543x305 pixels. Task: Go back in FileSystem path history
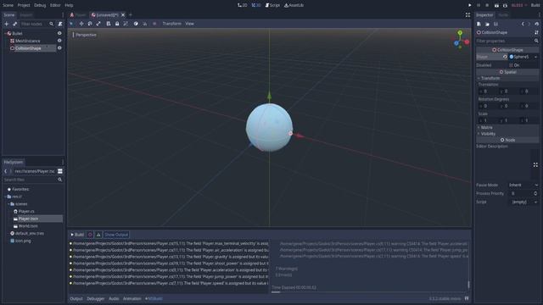[x=6, y=171]
